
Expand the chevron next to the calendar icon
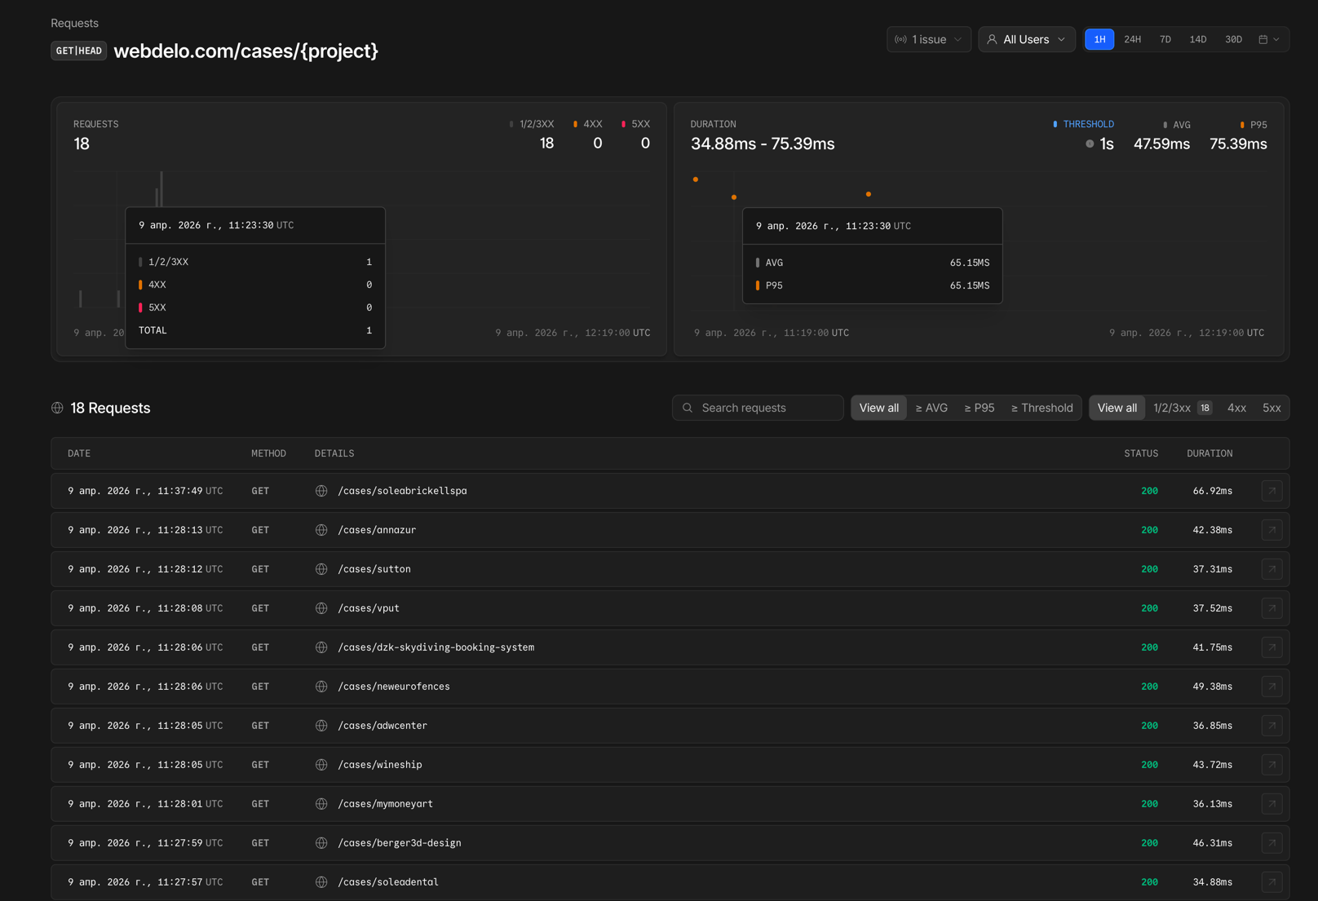[1276, 38]
